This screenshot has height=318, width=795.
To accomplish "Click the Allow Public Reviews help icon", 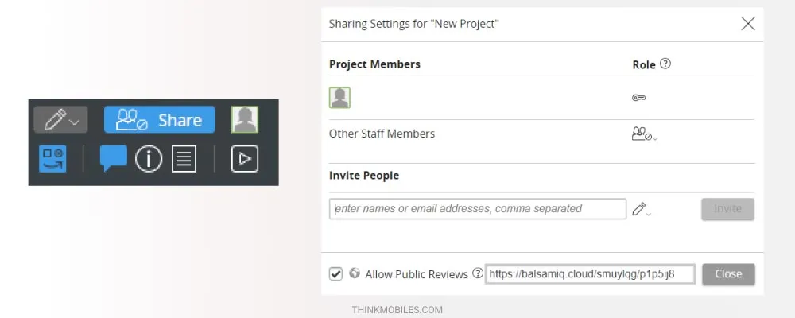I will pyautogui.click(x=478, y=273).
